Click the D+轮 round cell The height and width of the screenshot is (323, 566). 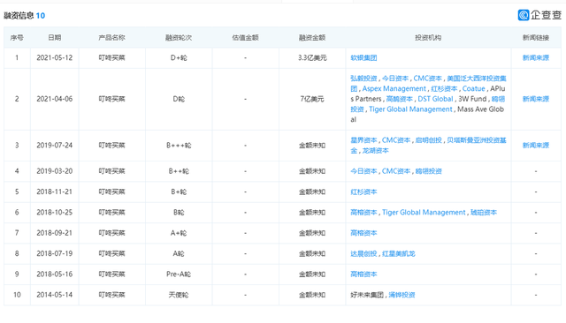179,57
